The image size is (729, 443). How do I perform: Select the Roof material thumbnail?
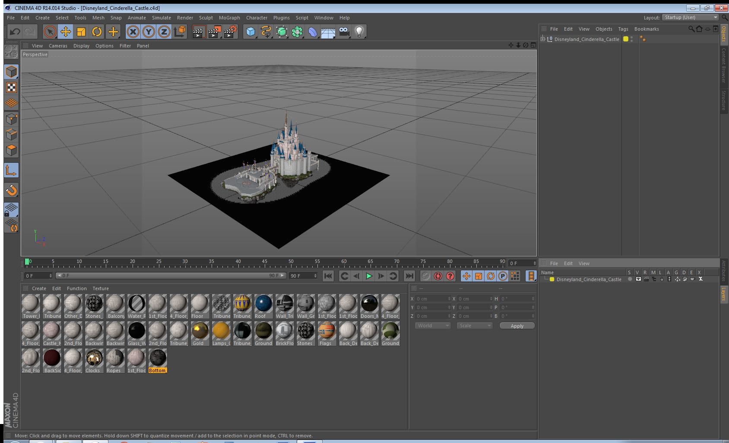[x=263, y=306]
